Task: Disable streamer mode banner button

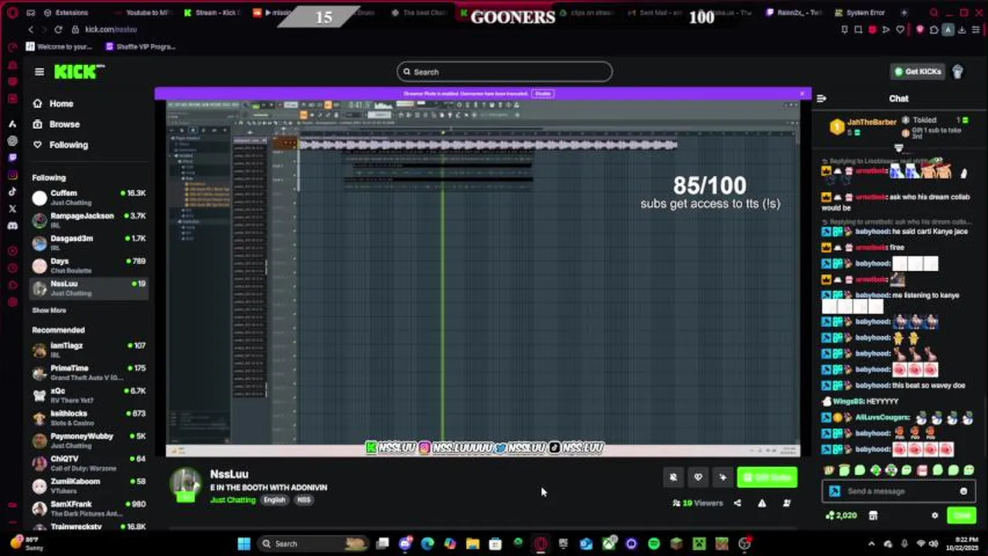Action: coord(543,93)
